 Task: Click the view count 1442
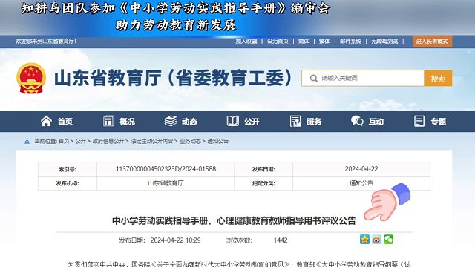tap(281, 240)
